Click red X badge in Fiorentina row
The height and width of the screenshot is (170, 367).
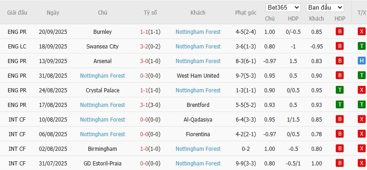tap(361, 134)
